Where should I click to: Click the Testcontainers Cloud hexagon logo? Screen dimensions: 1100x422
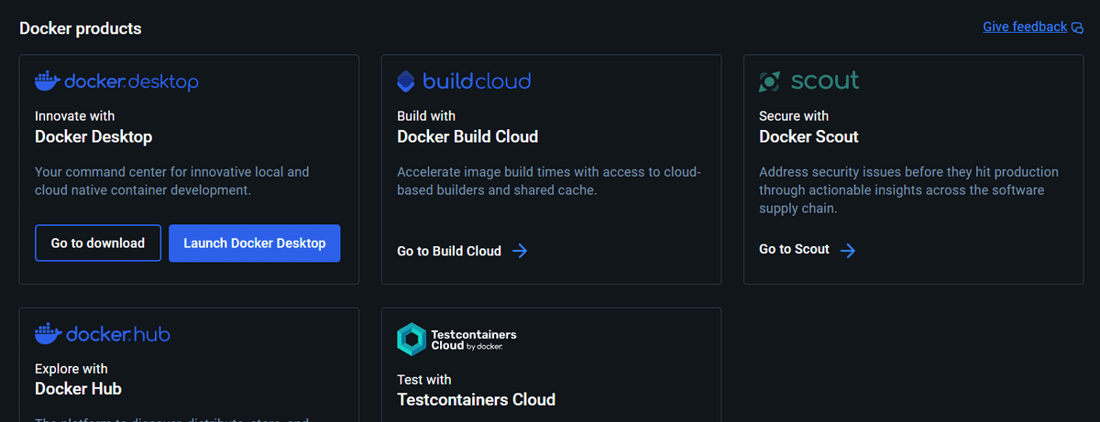click(x=411, y=339)
